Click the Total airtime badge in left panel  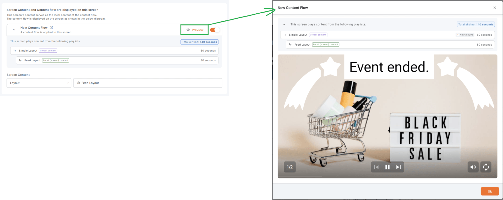pyautogui.click(x=199, y=42)
